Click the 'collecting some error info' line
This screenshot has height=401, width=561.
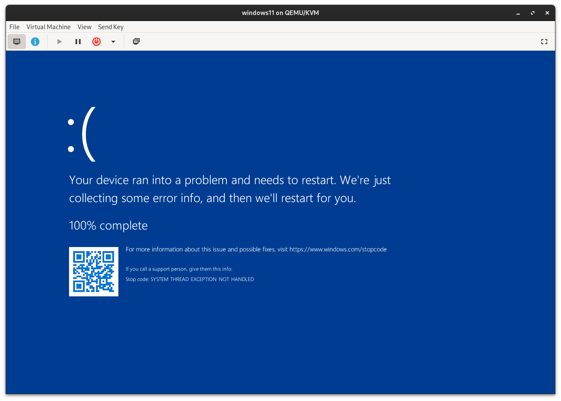click(x=213, y=198)
